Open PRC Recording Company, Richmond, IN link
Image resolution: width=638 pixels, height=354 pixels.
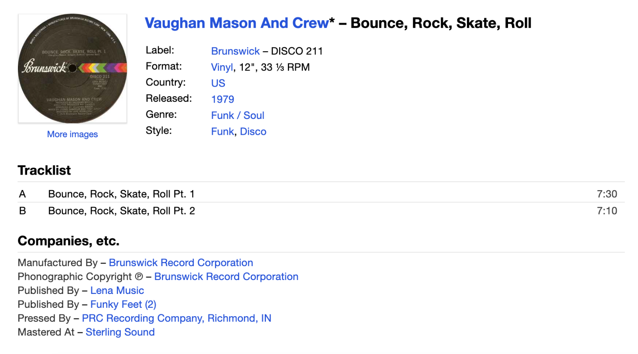176,319
